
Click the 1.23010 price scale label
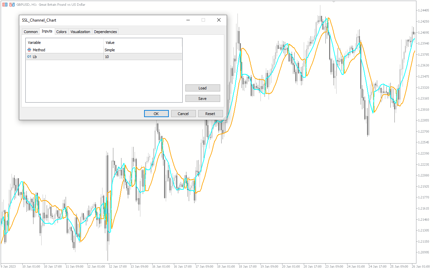click(424, 109)
